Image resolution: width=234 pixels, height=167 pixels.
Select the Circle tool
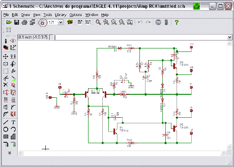click(6, 129)
